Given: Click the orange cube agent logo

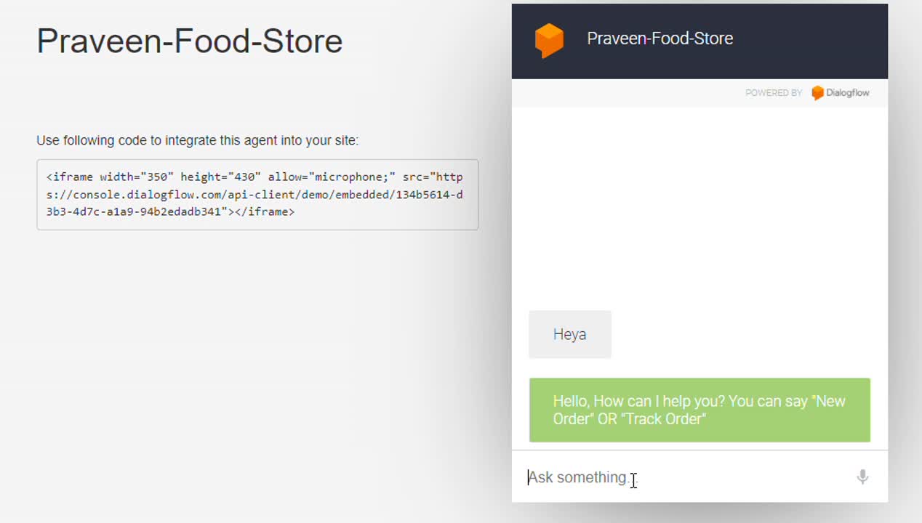Looking at the screenshot, I should (549, 41).
